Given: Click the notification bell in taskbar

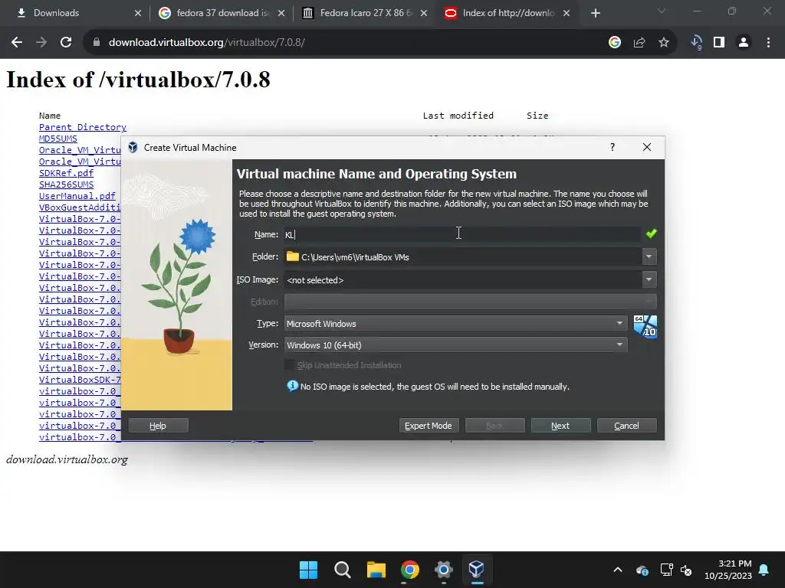Looking at the screenshot, I should tap(764, 570).
